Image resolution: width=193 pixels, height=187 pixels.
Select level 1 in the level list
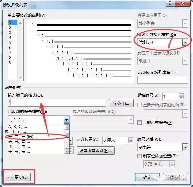(13, 22)
